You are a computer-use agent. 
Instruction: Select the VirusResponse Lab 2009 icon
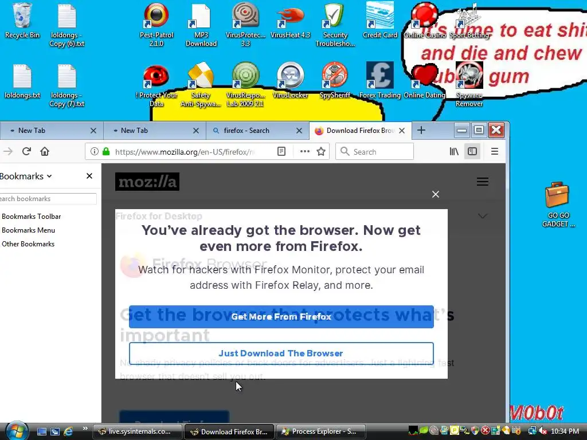(x=245, y=85)
